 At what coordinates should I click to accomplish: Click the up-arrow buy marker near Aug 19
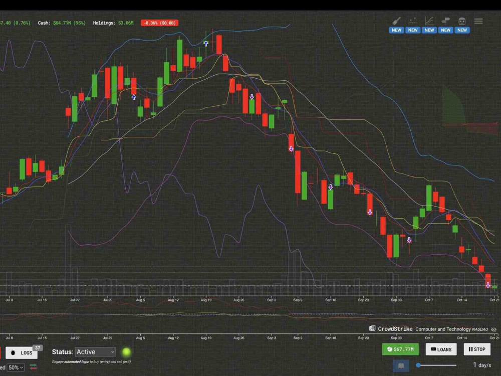[x=206, y=44]
